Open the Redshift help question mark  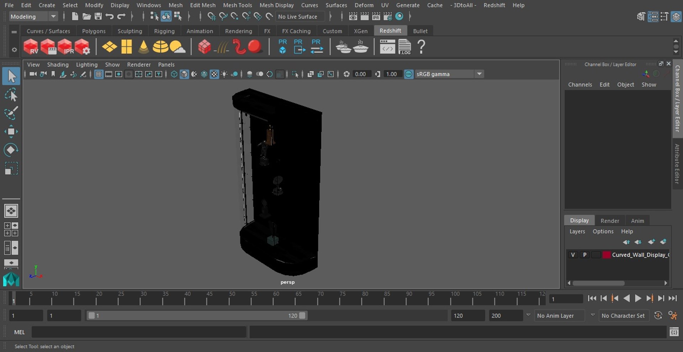click(421, 47)
